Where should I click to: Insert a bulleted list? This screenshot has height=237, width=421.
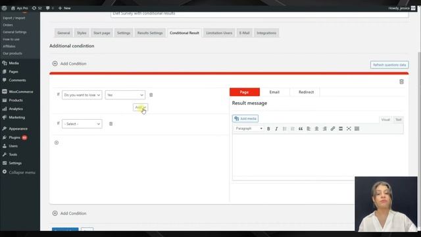coord(284,129)
